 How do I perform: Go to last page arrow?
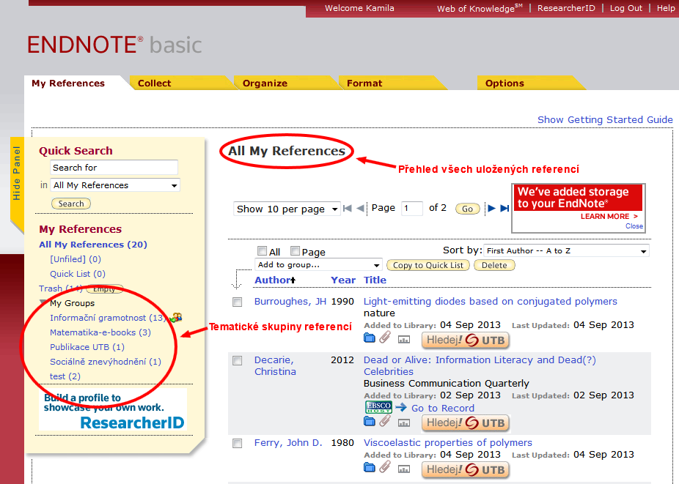pos(504,208)
